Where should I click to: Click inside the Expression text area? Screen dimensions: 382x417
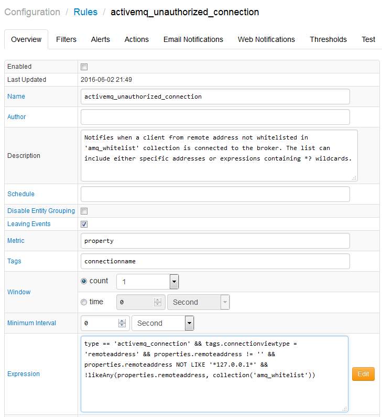pyautogui.click(x=214, y=374)
